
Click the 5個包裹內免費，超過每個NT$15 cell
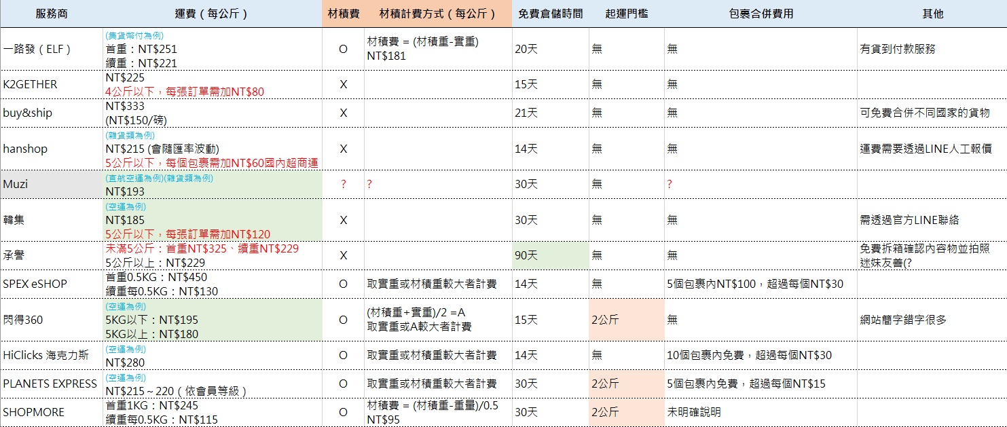761,384
